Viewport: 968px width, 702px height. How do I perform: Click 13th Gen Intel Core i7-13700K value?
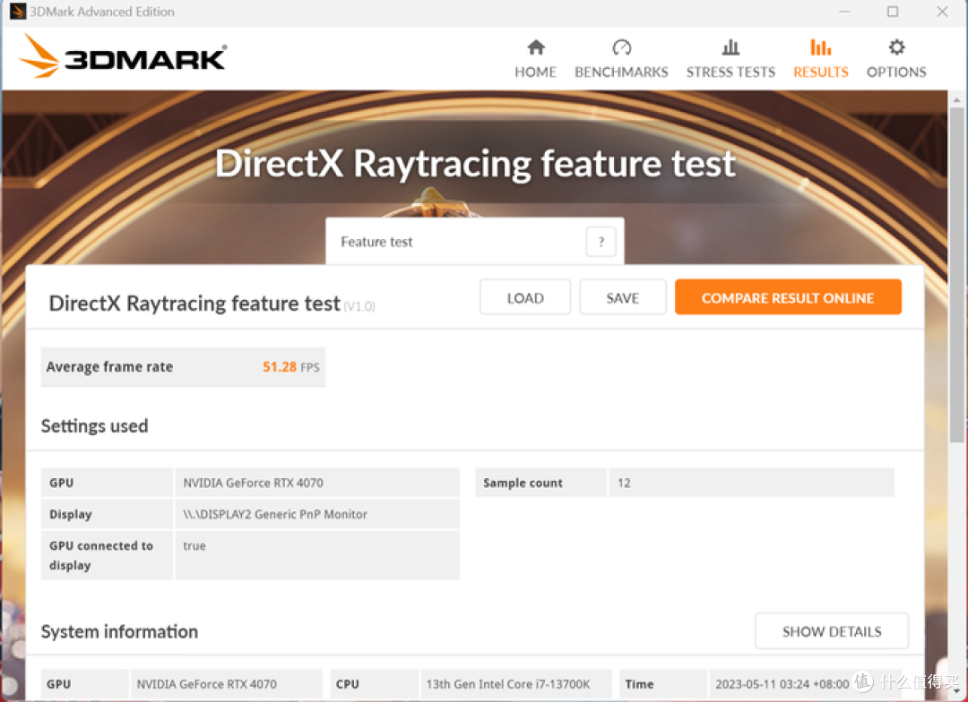click(x=508, y=684)
